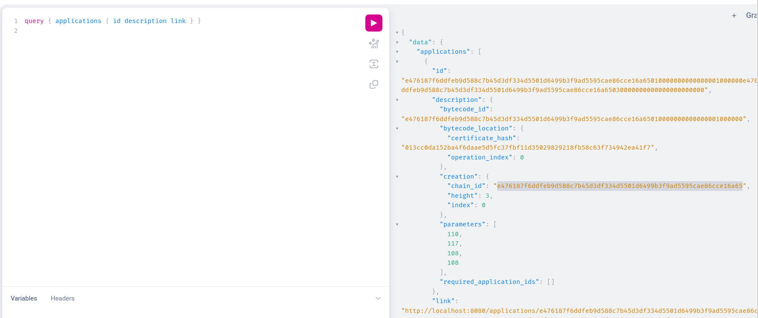Click the "query" keyword in the editor
The image size is (758, 318).
(x=34, y=21)
